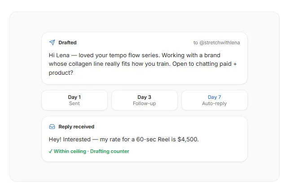Screen dimensions: 290x191
Task: Select the Day 1 Sent step
Action: pyautogui.click(x=75, y=100)
